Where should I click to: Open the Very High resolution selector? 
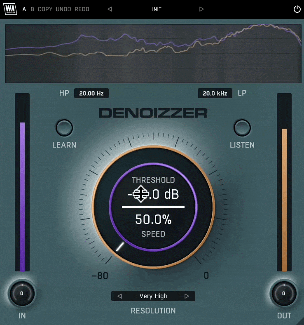tap(153, 296)
